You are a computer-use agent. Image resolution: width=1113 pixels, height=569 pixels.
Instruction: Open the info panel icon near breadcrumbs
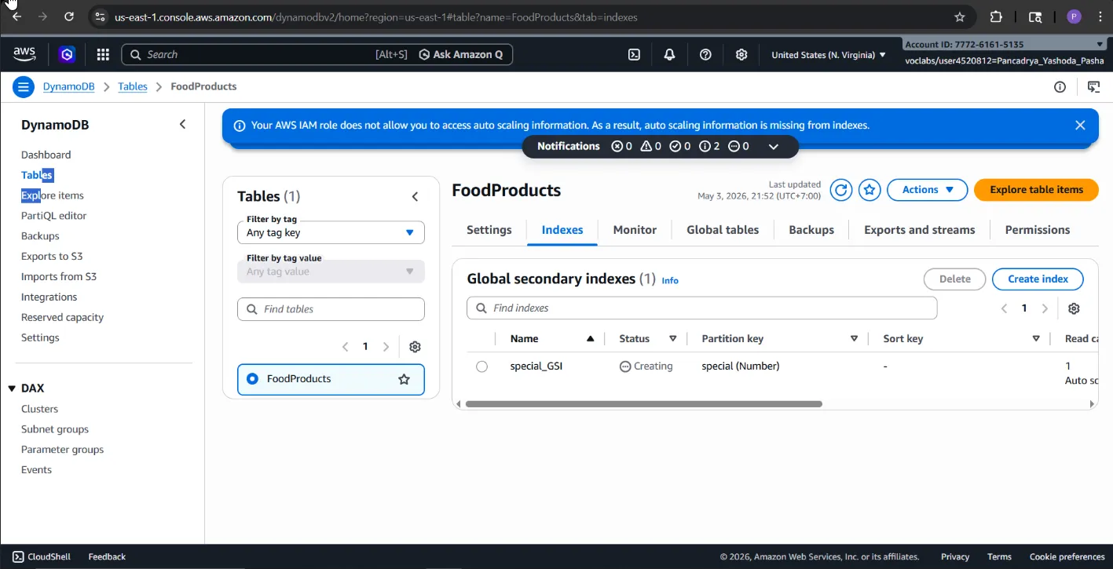point(1060,86)
